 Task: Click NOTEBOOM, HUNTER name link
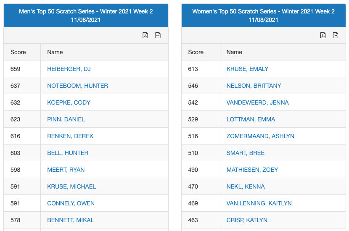tap(77, 86)
